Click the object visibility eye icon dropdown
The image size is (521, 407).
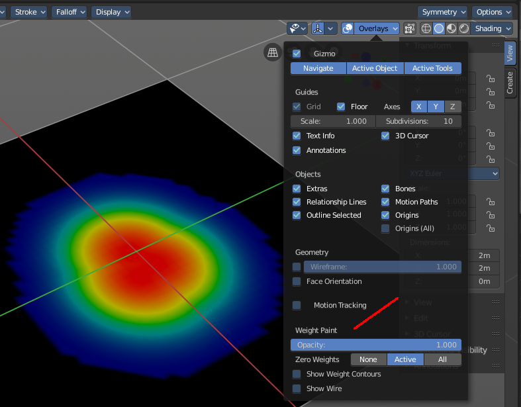(297, 28)
